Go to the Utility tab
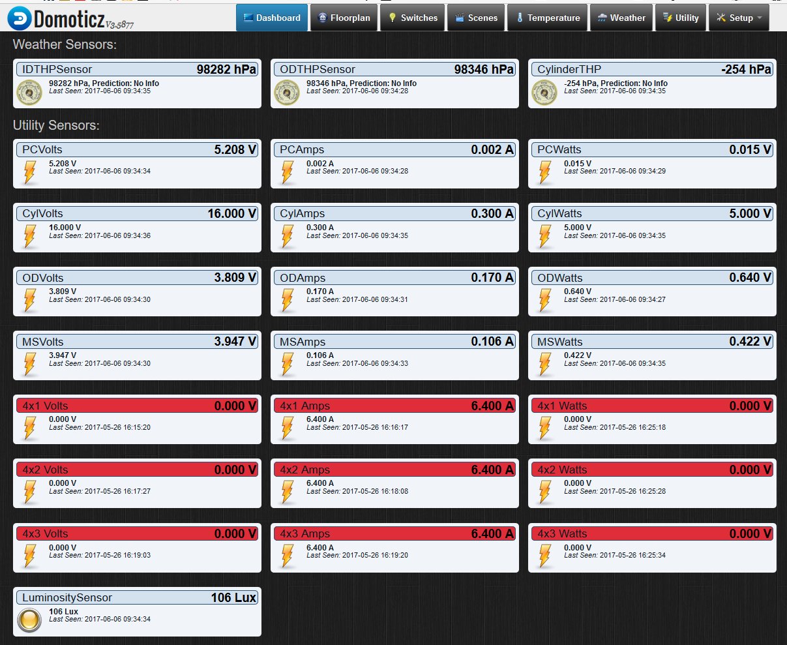The image size is (787, 645). tap(680, 18)
